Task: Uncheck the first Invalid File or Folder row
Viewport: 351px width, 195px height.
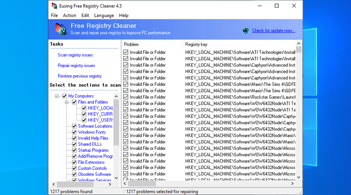Action: 126,52
